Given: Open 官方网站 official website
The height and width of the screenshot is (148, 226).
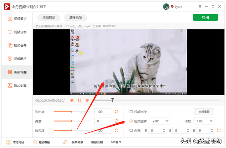Looking at the screenshot, I should point(15,142).
